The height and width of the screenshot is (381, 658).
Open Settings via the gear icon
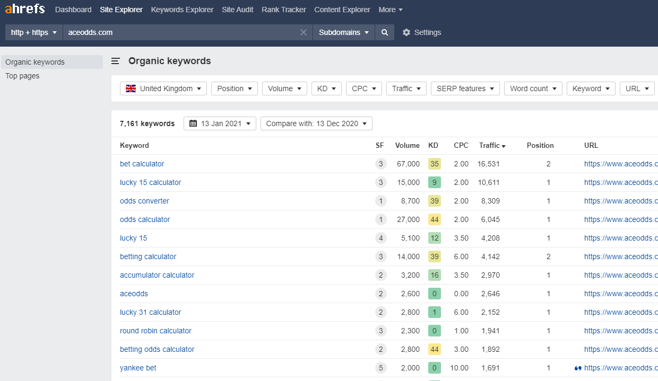pyautogui.click(x=406, y=32)
